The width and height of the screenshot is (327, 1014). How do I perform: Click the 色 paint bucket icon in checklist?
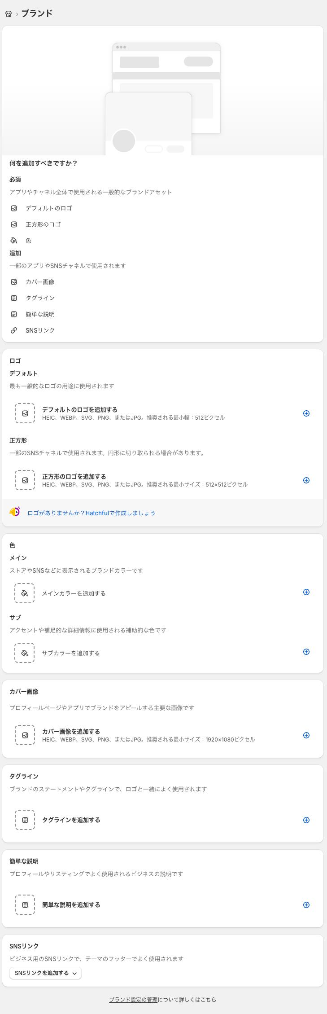coord(13,240)
